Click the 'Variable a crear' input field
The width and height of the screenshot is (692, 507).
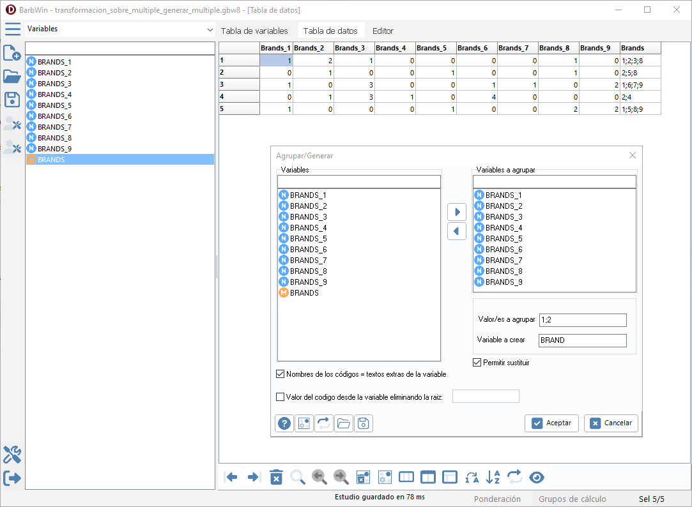point(582,340)
